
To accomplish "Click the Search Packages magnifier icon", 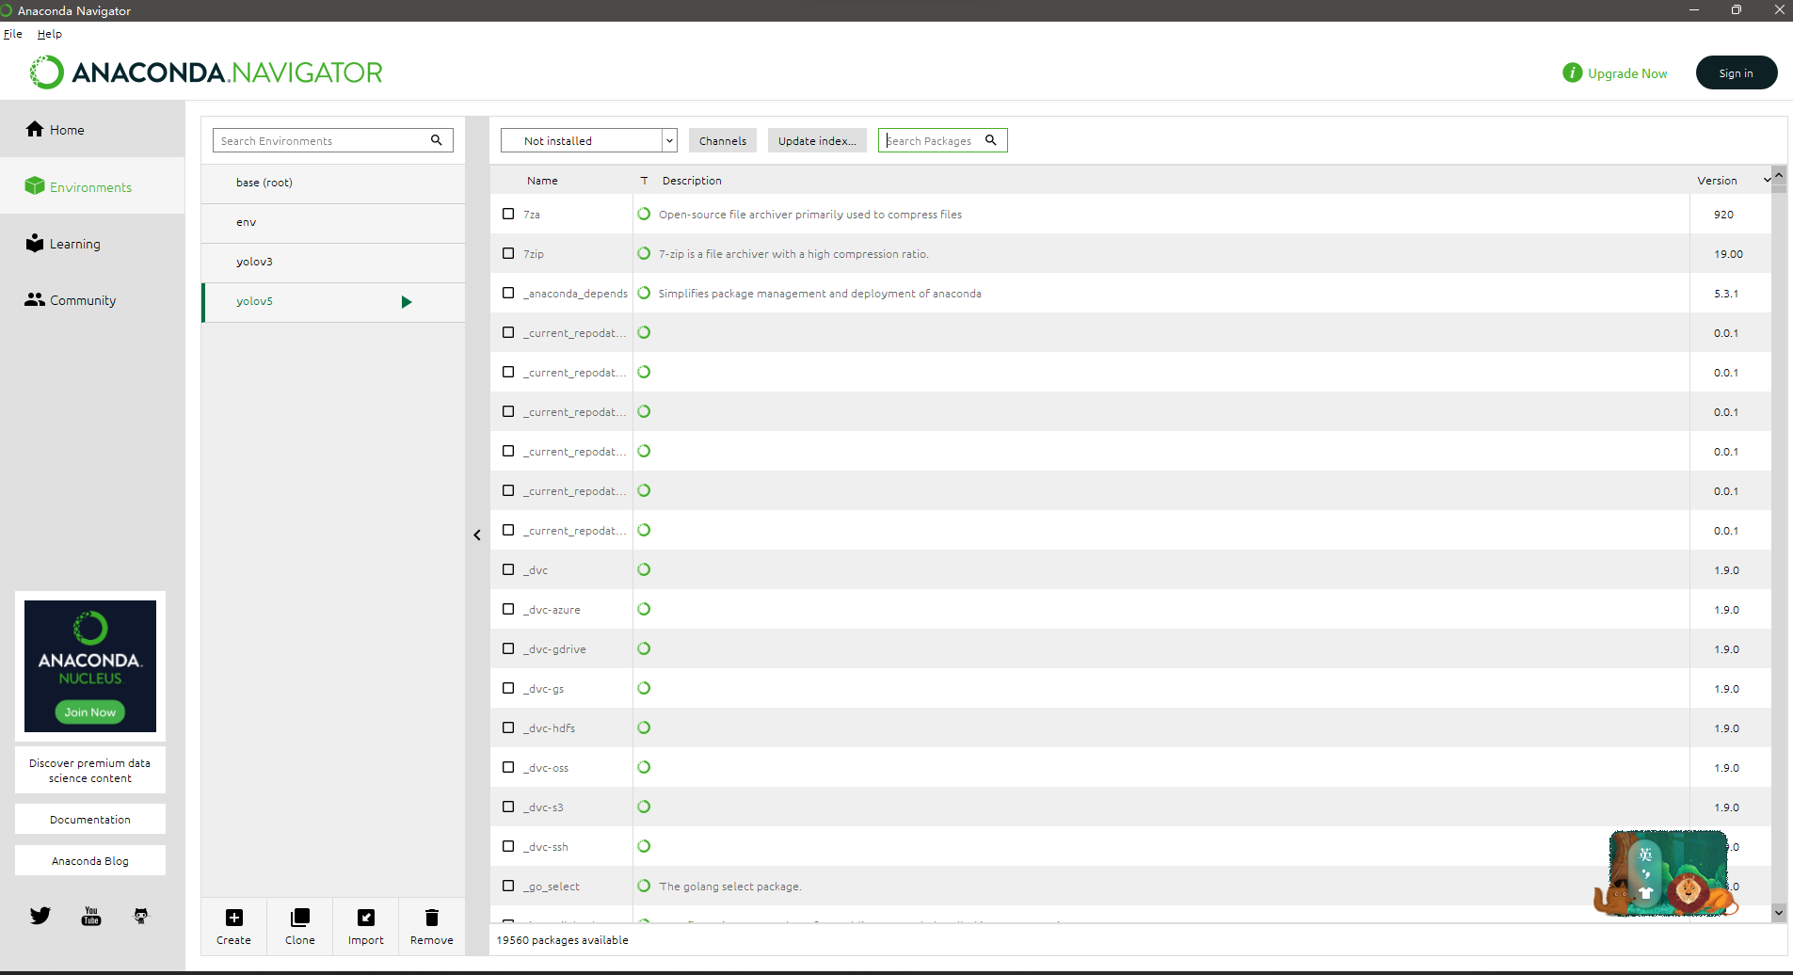I will click(x=991, y=140).
